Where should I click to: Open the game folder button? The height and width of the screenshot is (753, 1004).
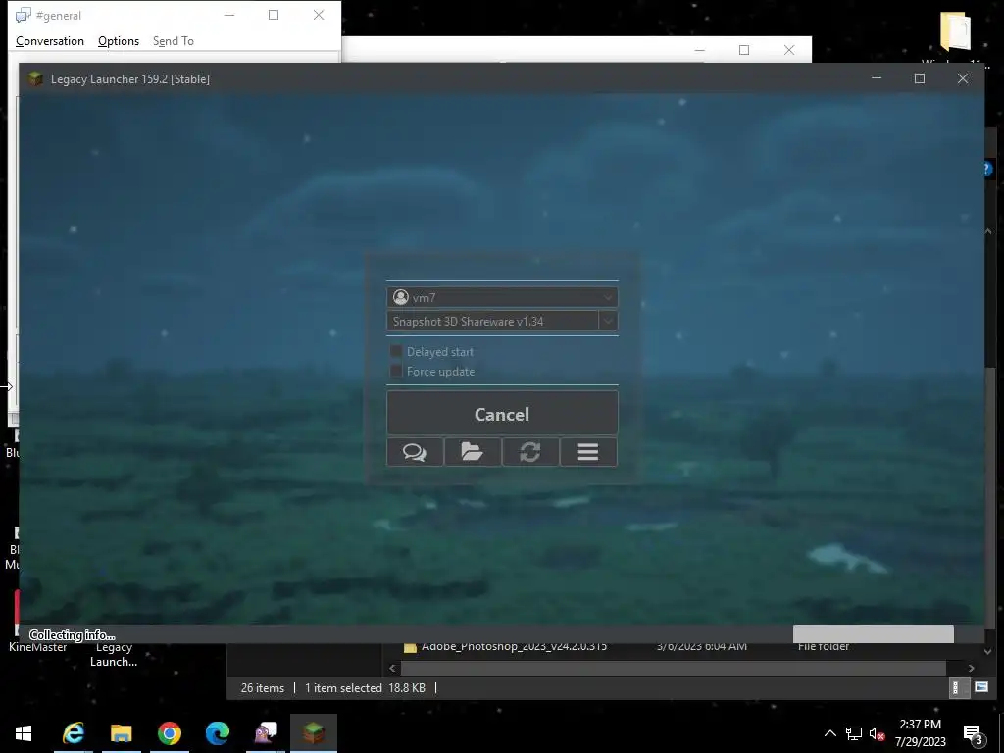click(x=473, y=452)
